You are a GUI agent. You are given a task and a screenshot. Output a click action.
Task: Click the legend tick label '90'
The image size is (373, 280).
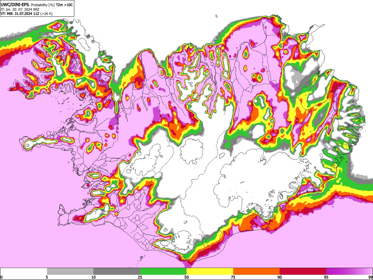(x=280, y=277)
